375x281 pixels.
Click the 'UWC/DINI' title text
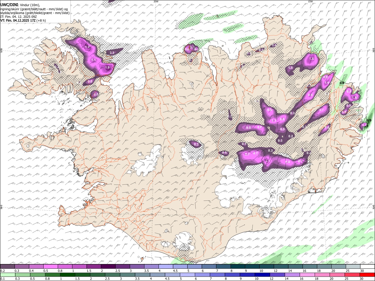pos(9,5)
